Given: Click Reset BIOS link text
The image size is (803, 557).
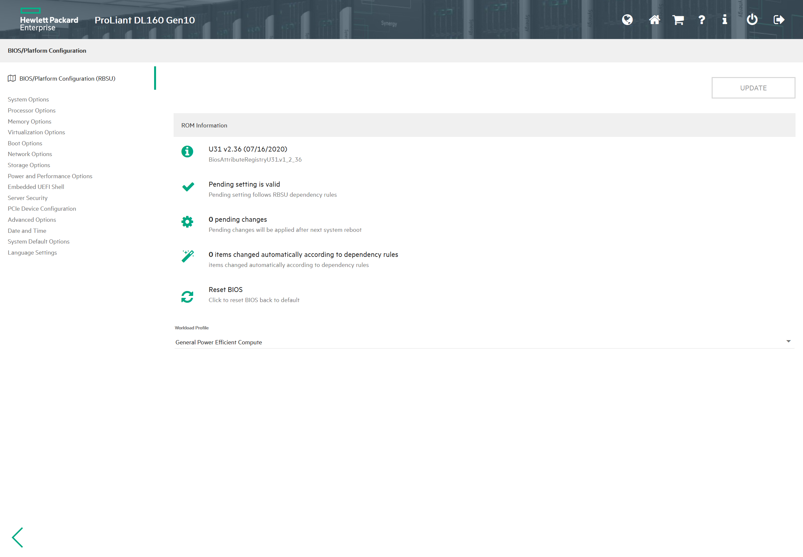Looking at the screenshot, I should pyautogui.click(x=225, y=289).
